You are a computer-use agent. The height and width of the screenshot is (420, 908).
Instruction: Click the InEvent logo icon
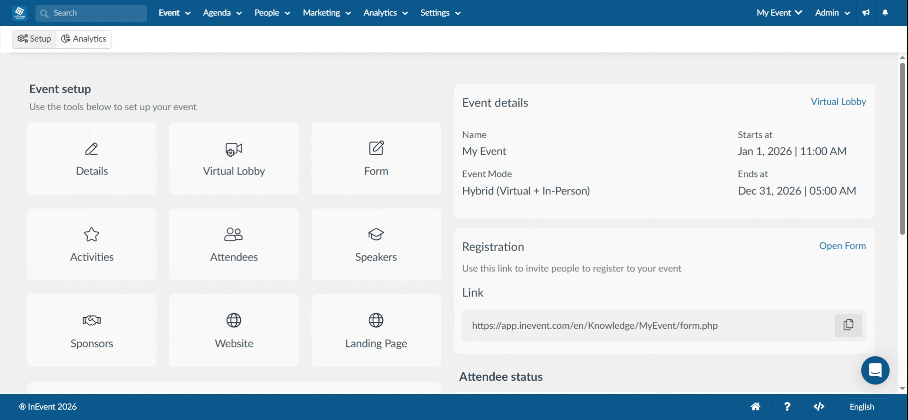(x=19, y=13)
